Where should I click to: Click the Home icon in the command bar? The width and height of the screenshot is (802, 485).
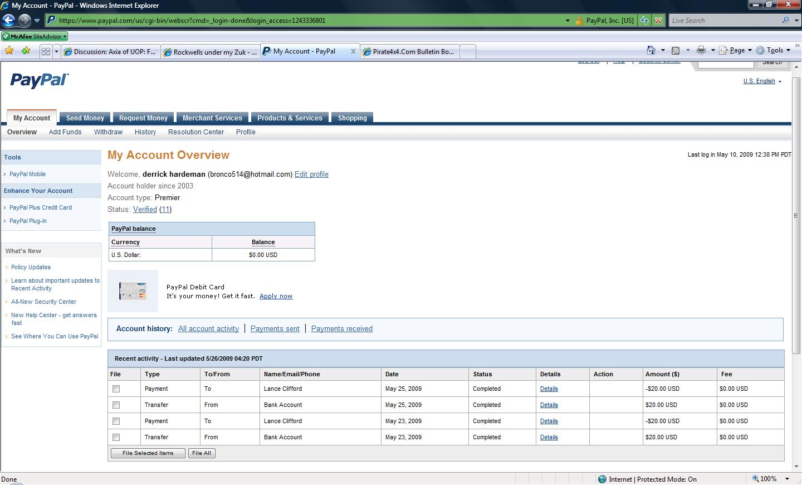[651, 50]
